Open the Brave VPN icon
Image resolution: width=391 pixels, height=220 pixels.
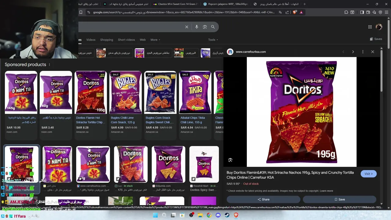pyautogui.click(x=380, y=12)
